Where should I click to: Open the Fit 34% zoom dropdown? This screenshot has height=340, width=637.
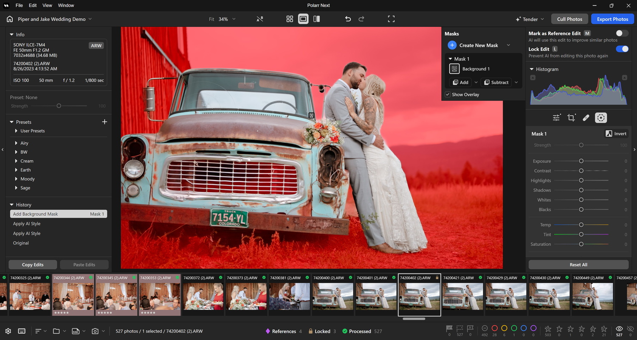click(x=234, y=19)
